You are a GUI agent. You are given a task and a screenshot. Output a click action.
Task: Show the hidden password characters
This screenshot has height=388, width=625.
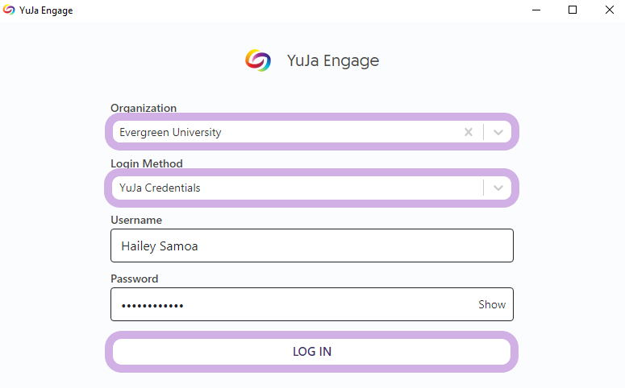491,305
